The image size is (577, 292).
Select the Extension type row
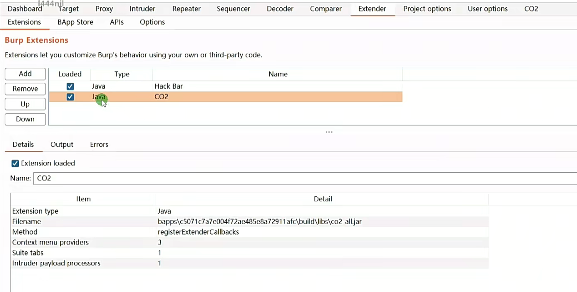coord(250,211)
